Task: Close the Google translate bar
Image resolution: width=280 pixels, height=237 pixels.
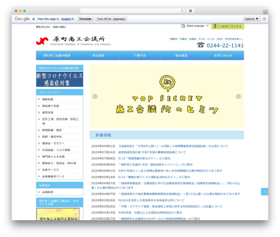Action: coord(264,18)
